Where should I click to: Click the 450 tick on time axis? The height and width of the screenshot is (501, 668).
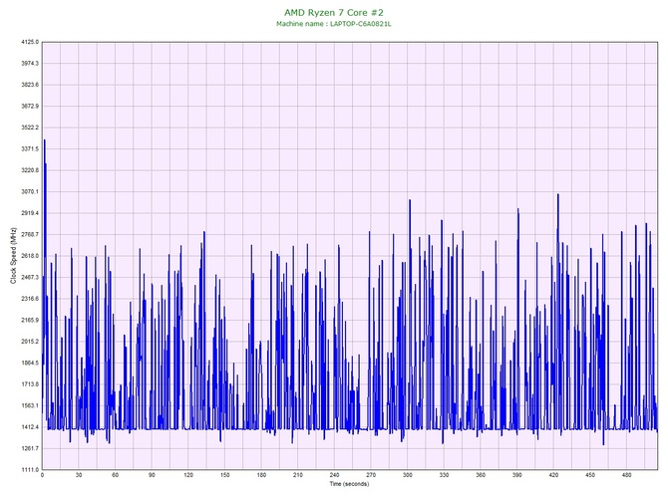[x=590, y=475]
